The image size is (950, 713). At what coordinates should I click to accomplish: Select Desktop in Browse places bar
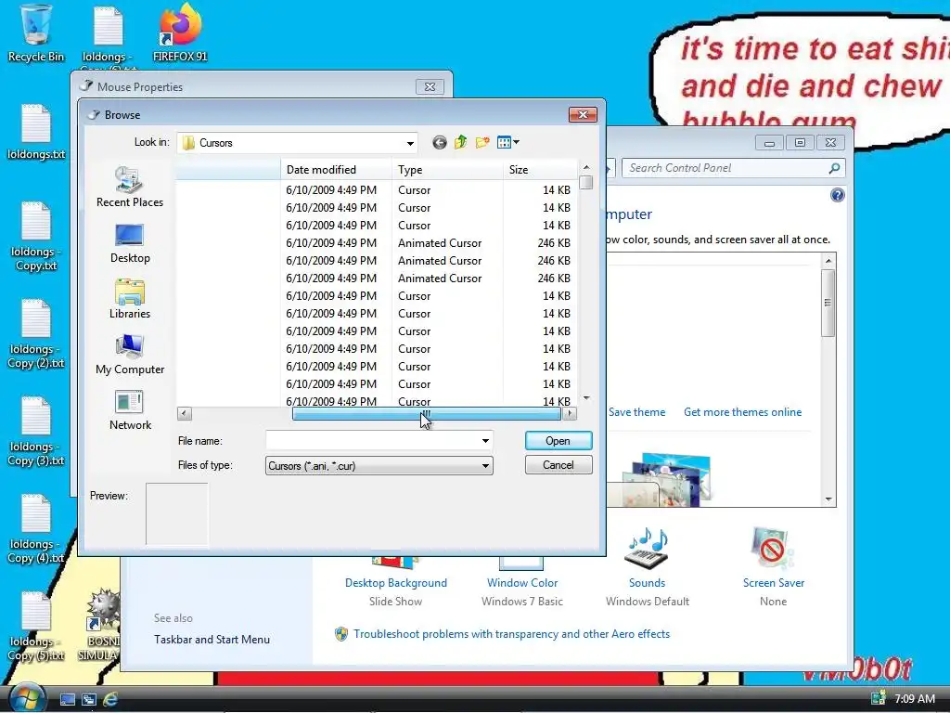tap(130, 244)
